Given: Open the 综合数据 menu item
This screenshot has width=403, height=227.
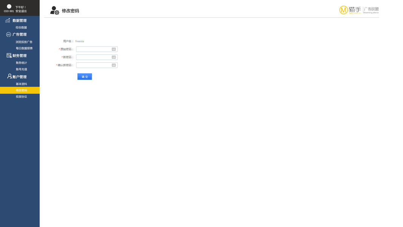Looking at the screenshot, I should click(x=21, y=28).
